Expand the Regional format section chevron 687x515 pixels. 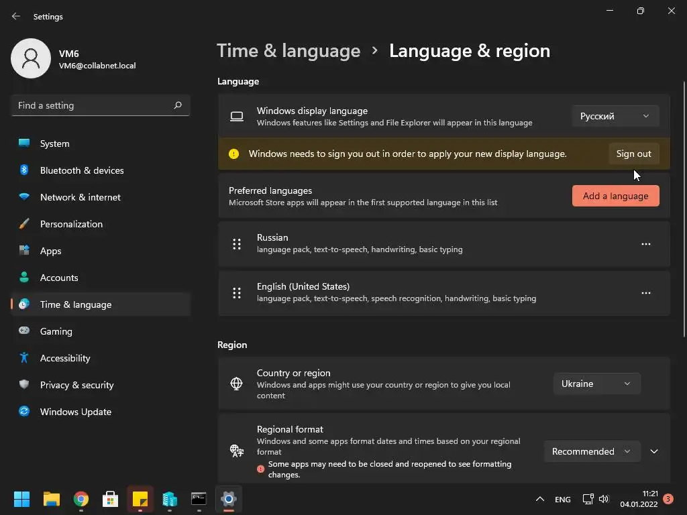[x=654, y=451]
